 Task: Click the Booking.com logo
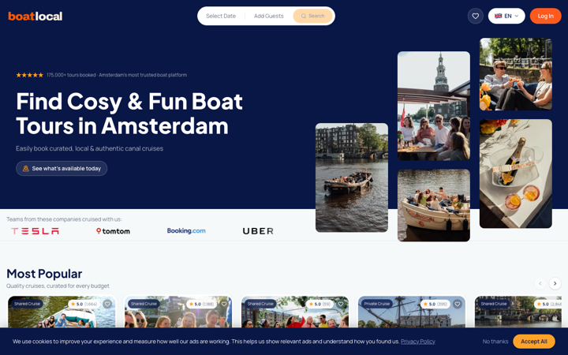[x=186, y=230]
